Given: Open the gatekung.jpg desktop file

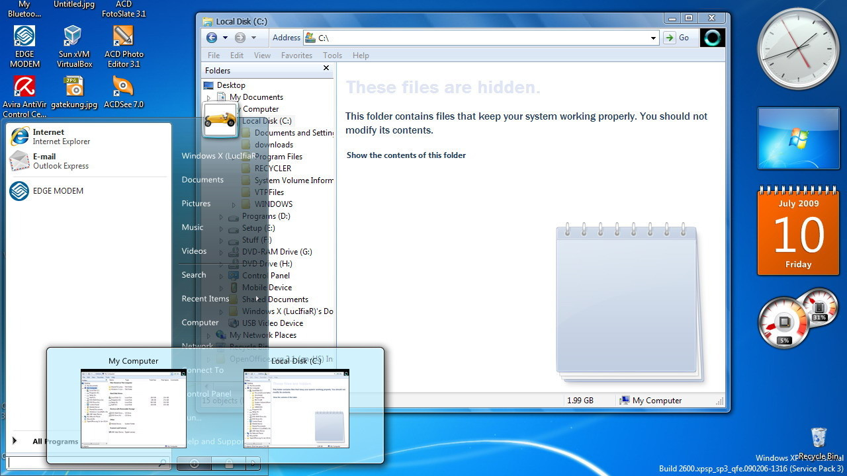Looking at the screenshot, I should (x=73, y=87).
